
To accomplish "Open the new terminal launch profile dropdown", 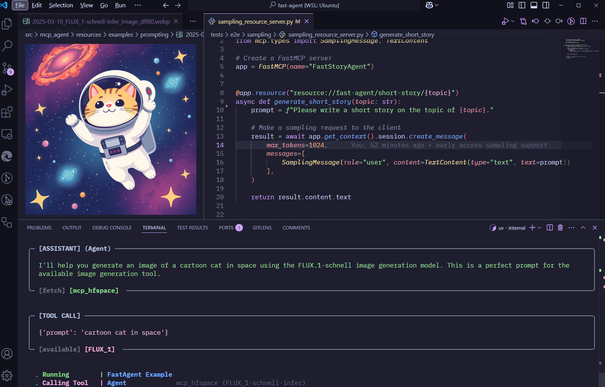I will tap(539, 228).
